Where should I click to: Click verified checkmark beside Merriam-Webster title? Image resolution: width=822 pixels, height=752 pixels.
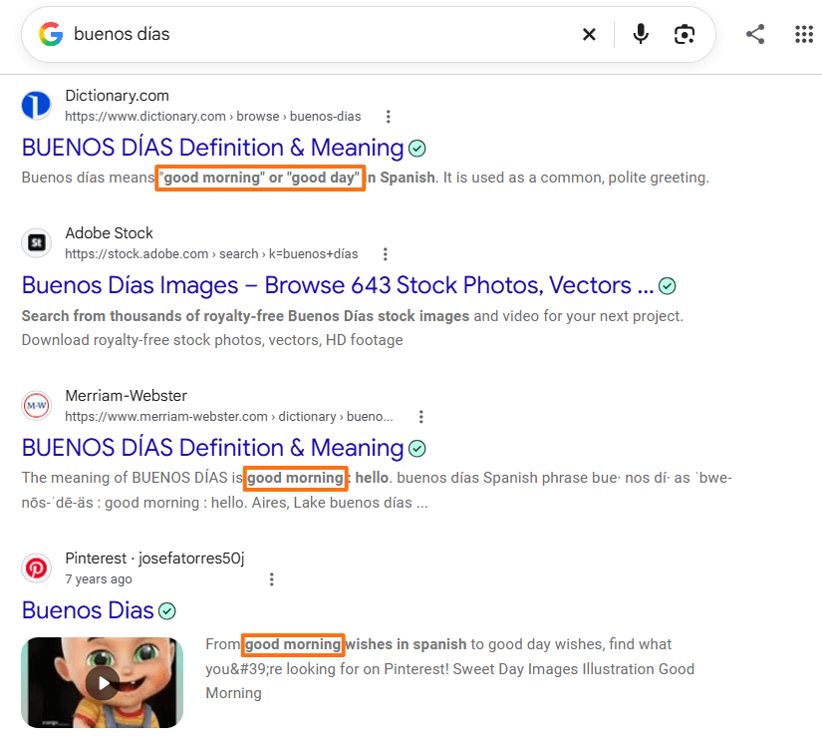[x=417, y=449]
